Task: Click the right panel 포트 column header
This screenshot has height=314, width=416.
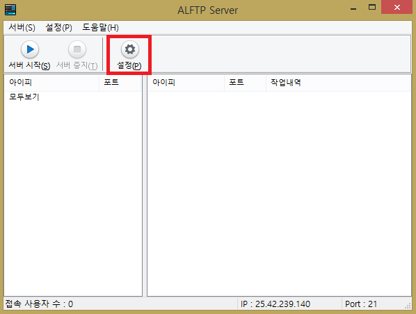Action: click(x=245, y=83)
